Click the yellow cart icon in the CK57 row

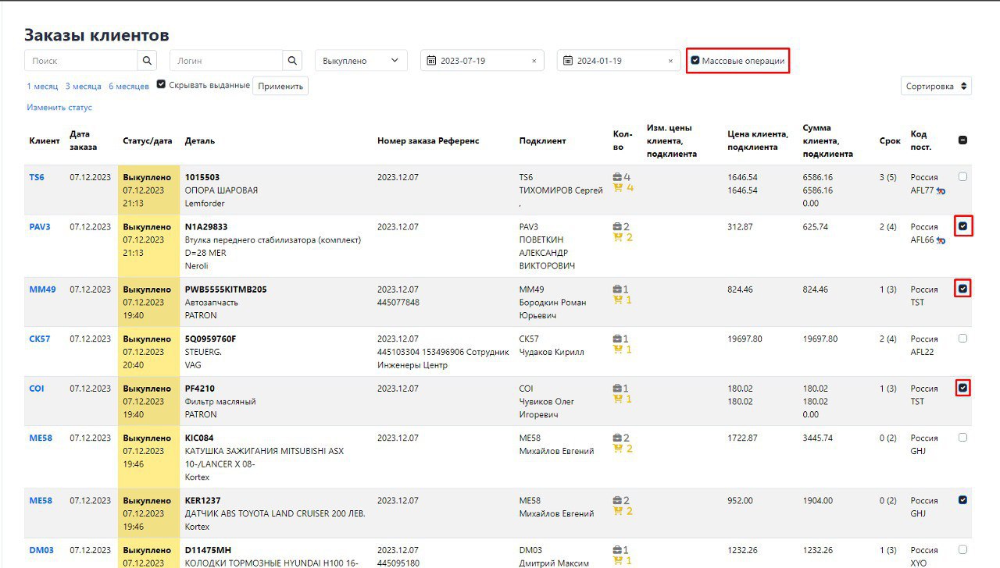pos(617,350)
